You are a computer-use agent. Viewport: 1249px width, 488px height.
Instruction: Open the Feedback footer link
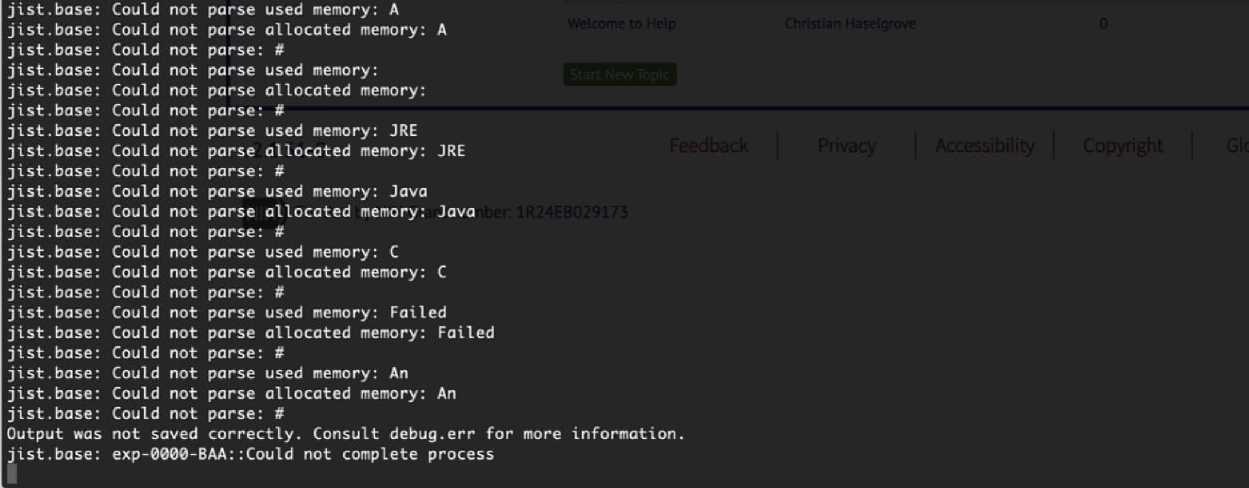(x=708, y=146)
